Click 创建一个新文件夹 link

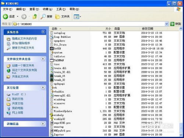pyautogui.click(x=23, y=66)
